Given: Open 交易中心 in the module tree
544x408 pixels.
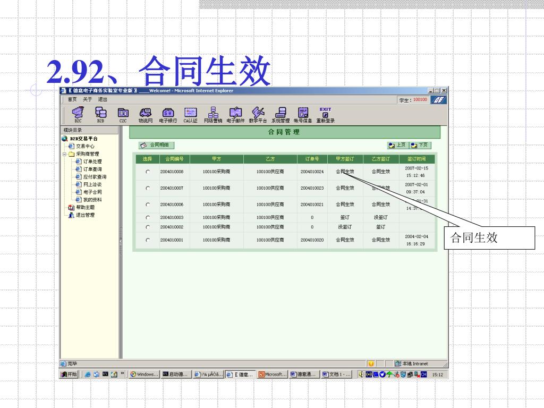Looking at the screenshot, I should tap(86, 146).
